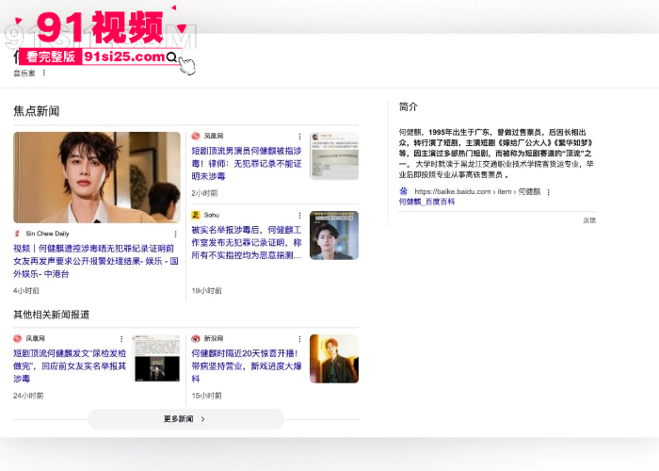This screenshot has height=471, width=659.
Task: Click the Sohu source name text
Action: pos(212,215)
